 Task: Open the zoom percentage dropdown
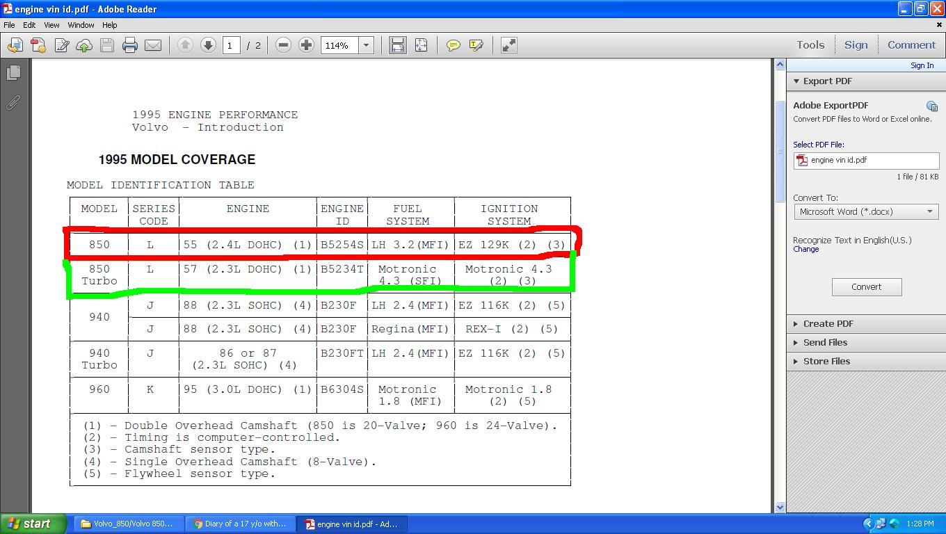point(366,45)
